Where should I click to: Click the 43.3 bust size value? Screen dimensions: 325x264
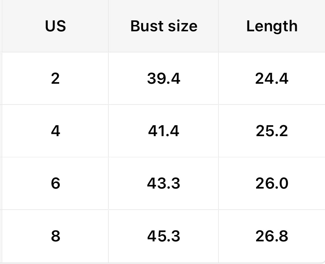[164, 183]
